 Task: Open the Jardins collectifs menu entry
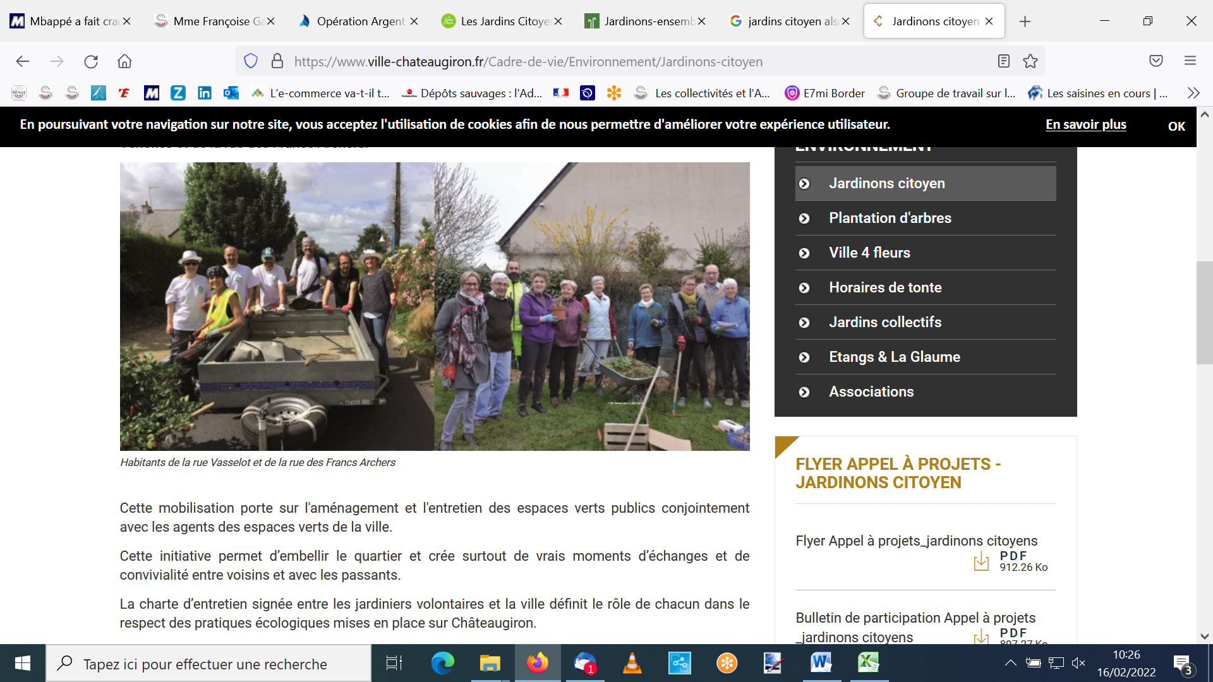click(x=884, y=322)
